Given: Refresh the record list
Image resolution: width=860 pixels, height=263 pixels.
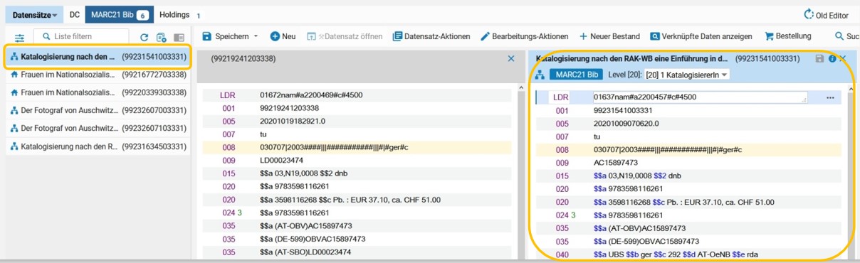Looking at the screenshot, I should (145, 37).
